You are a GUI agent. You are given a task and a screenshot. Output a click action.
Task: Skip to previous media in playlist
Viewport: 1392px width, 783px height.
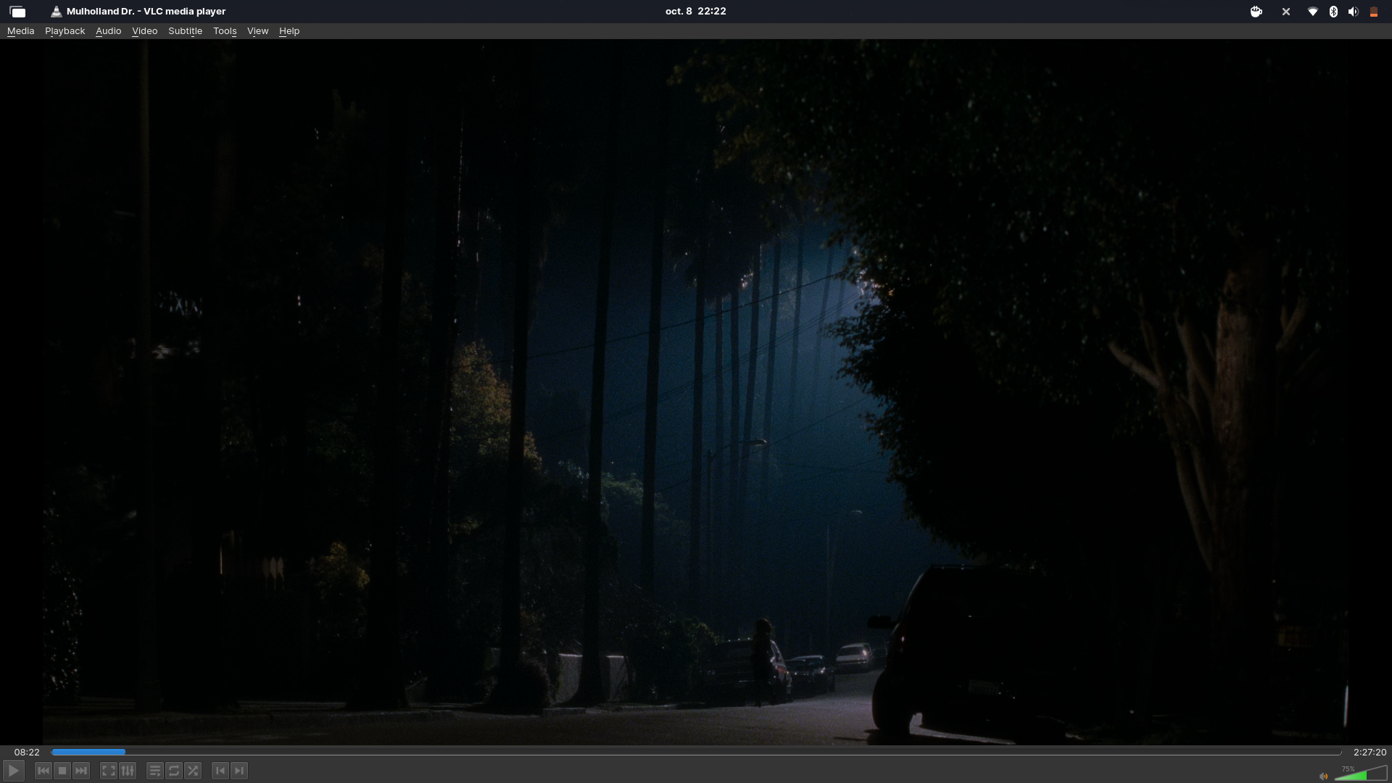(x=43, y=771)
